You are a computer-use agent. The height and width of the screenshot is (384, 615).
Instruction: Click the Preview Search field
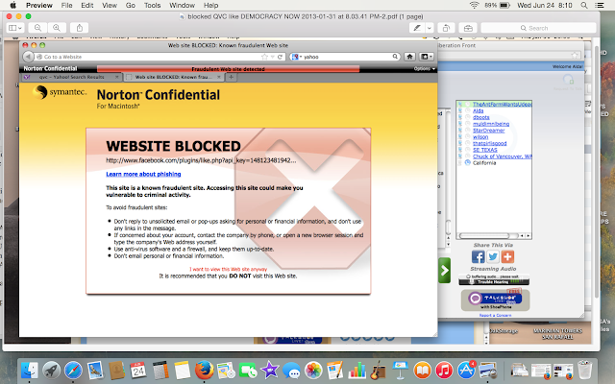tap(538, 28)
